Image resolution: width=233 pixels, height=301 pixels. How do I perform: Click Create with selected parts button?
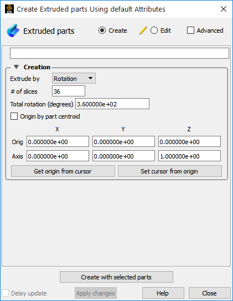coord(116,277)
